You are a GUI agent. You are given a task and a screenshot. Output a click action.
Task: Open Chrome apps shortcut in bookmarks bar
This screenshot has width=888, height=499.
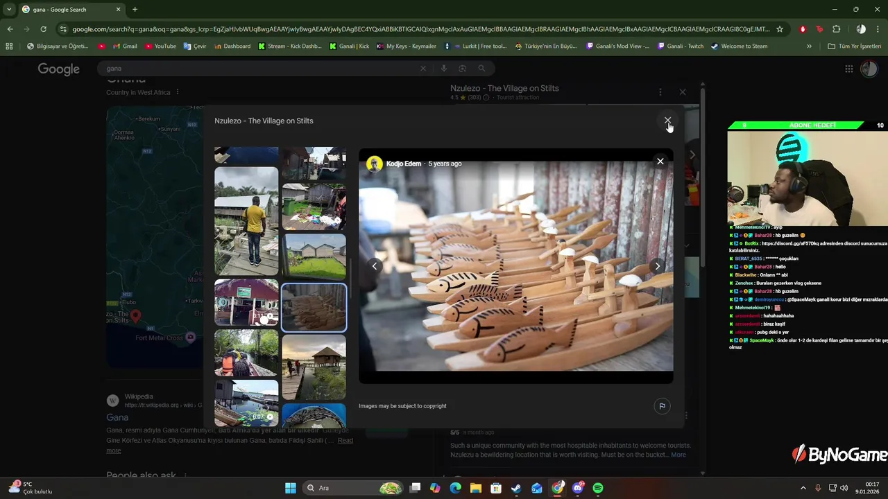(x=9, y=46)
